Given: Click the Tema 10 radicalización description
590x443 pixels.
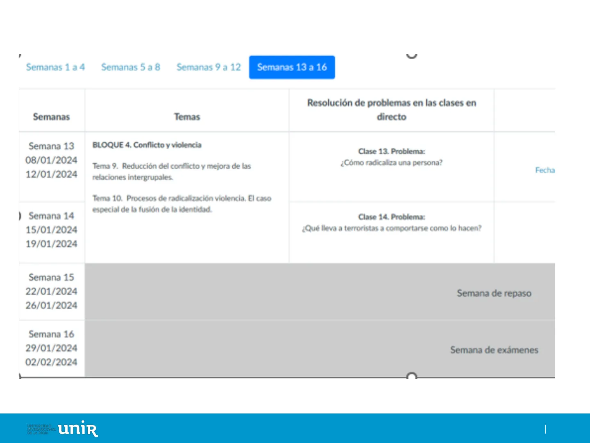Looking at the screenshot, I should click(x=182, y=204).
